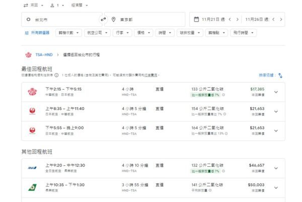Open all filters (所有篩選器)
The image size is (302, 202).
tap(37, 33)
